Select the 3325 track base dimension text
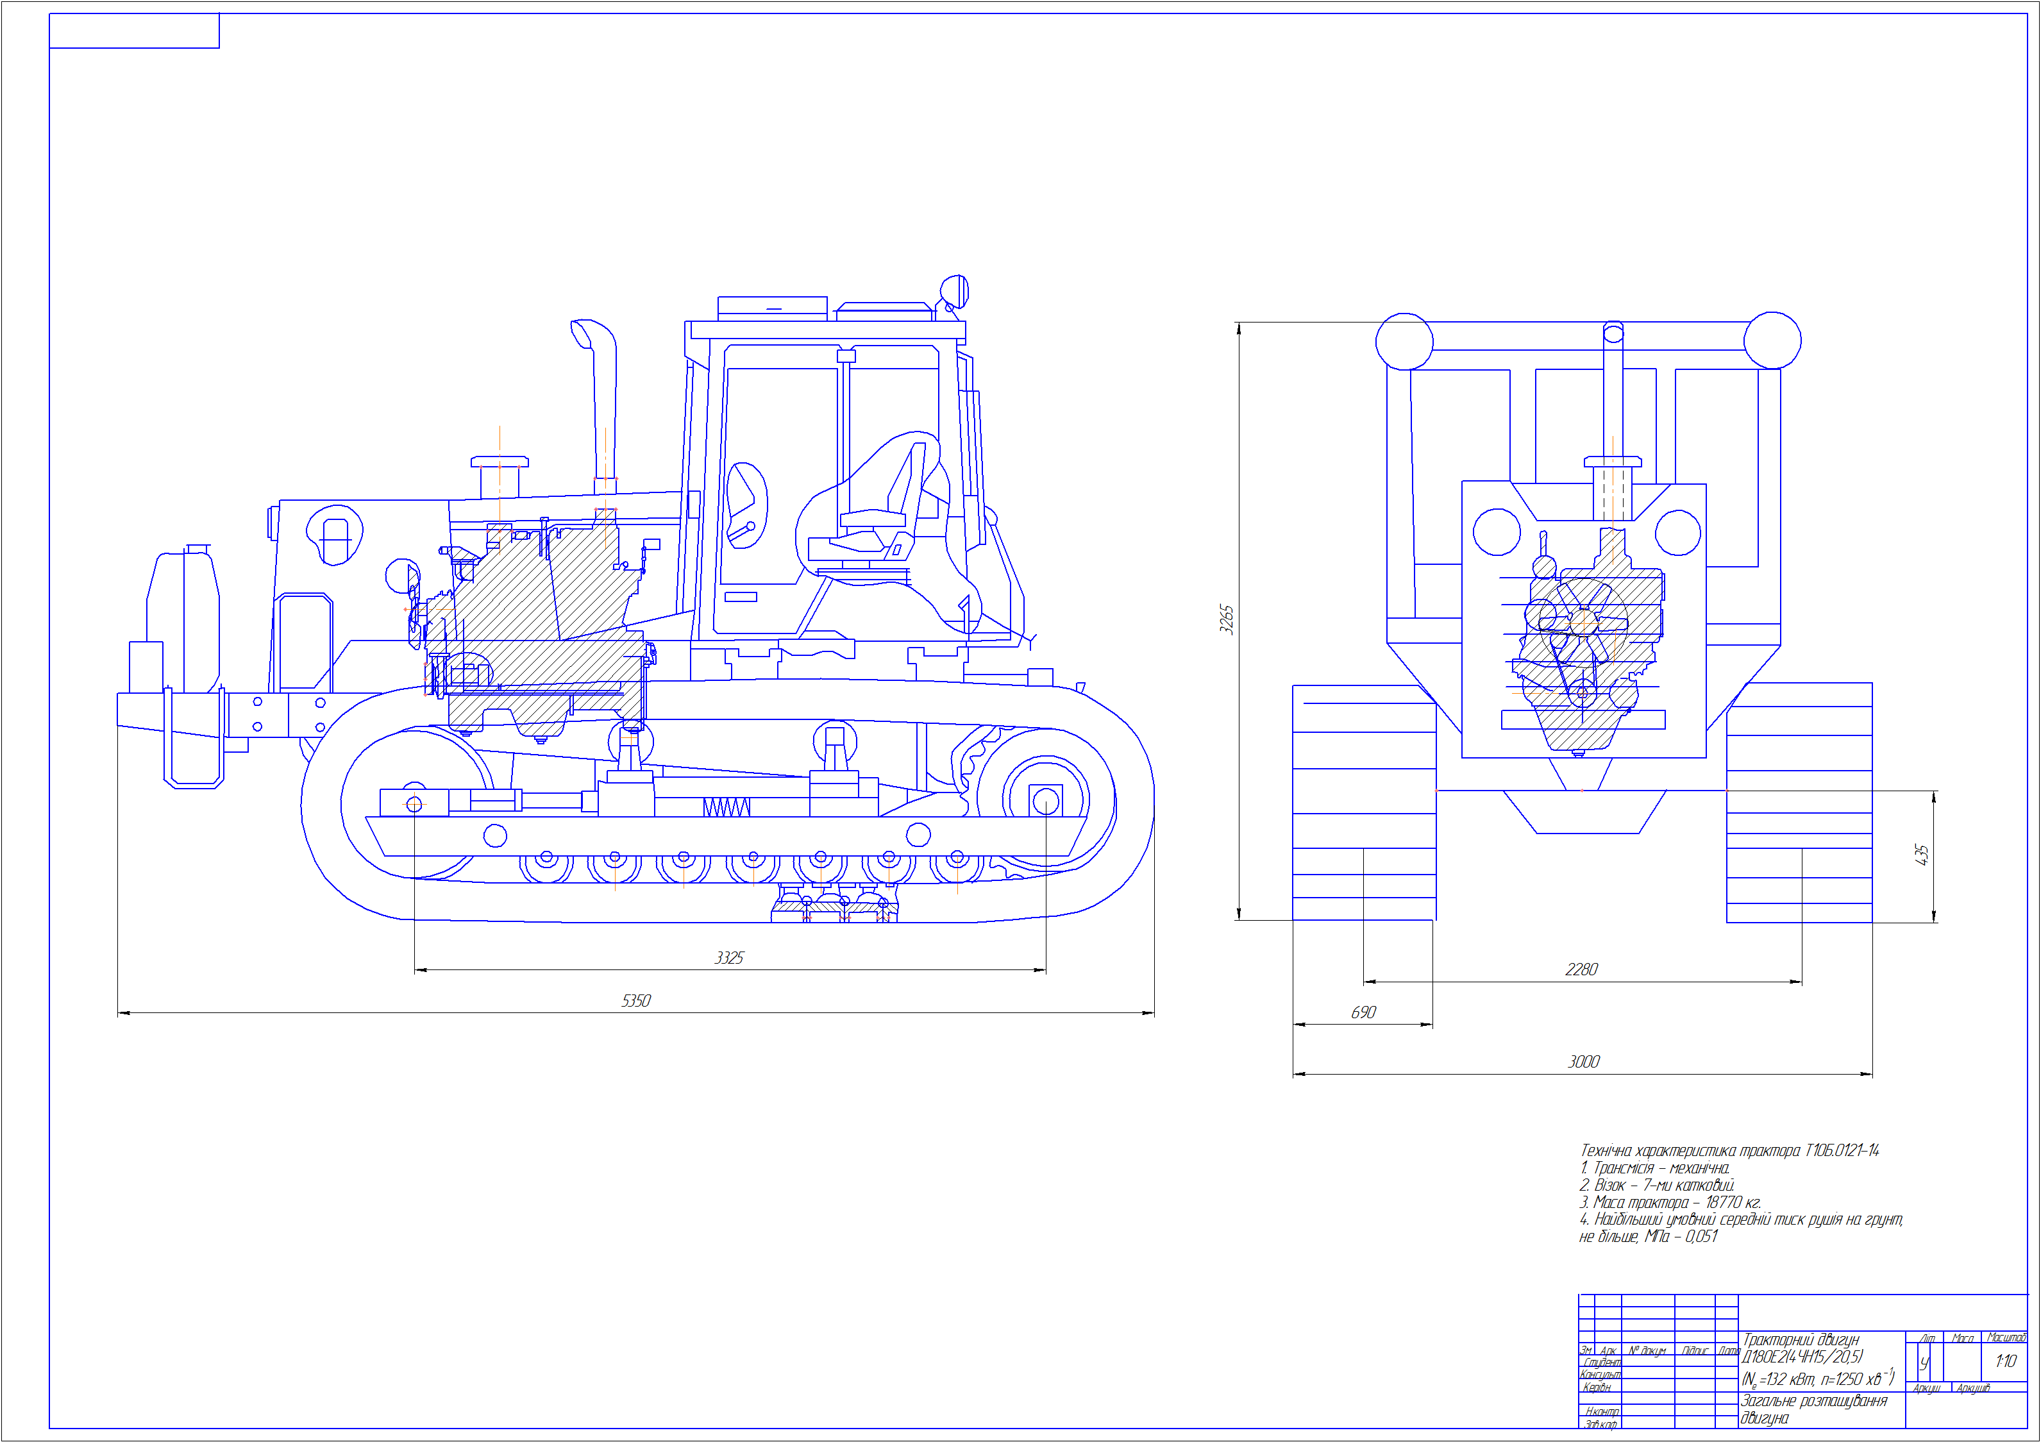 729,957
